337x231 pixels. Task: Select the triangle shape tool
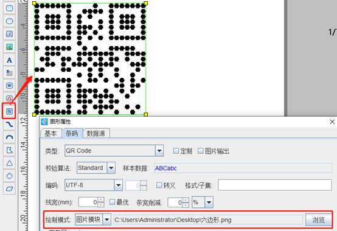pyautogui.click(x=9, y=163)
